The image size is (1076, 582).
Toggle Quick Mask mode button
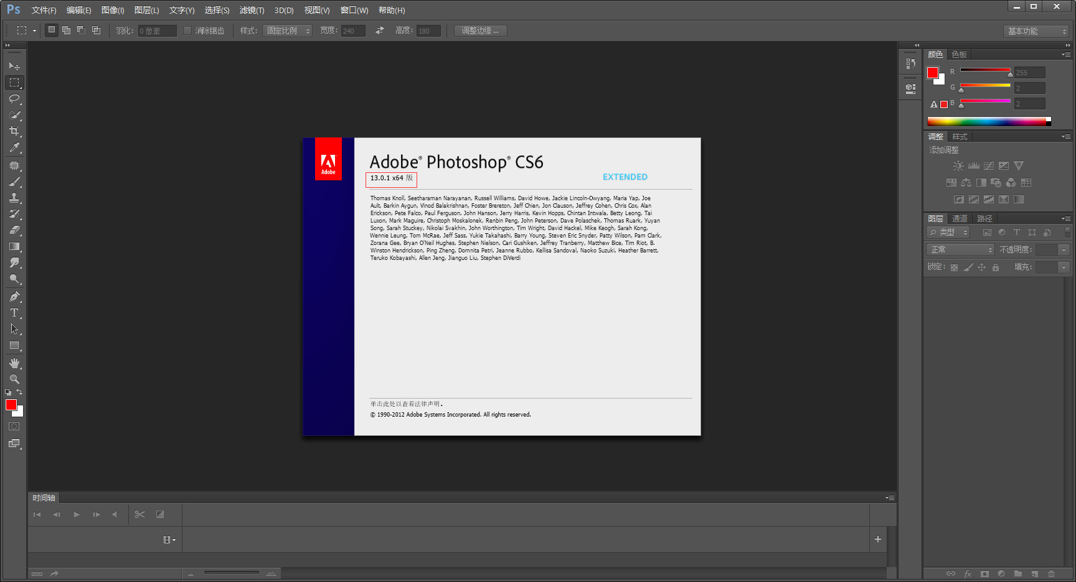click(14, 427)
